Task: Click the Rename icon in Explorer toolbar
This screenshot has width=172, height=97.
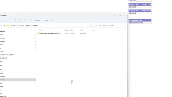Action: (x=20, y=20)
